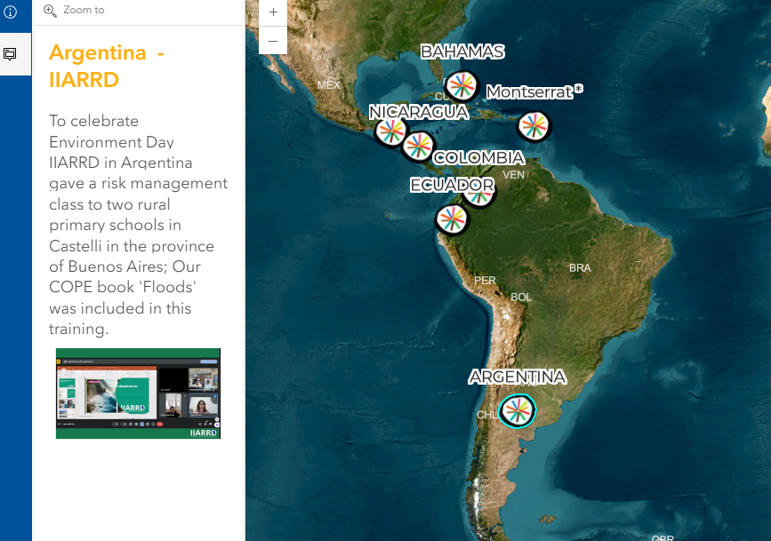Select the pop-up panel icon in sidebar
Viewport: 771px width, 541px height.
pyautogui.click(x=11, y=54)
